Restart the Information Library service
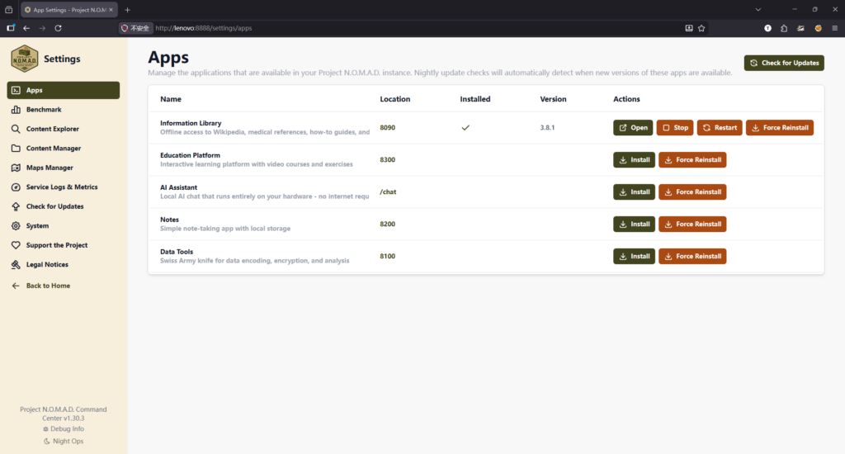The height and width of the screenshot is (454, 845). 720,128
